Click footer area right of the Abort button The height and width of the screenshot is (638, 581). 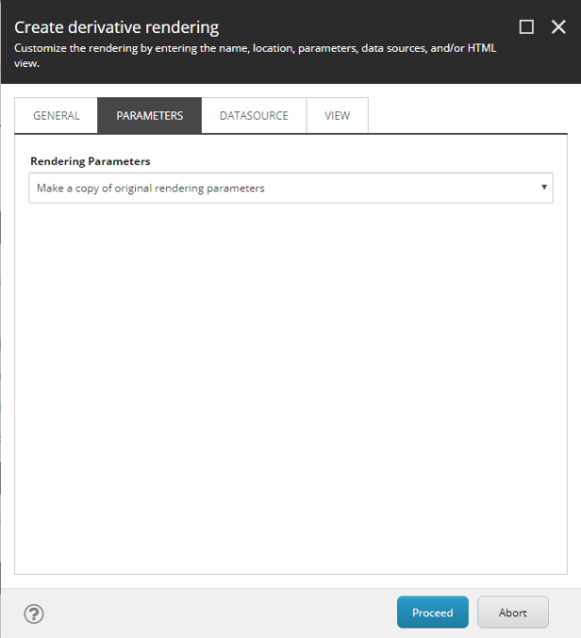(x=564, y=613)
